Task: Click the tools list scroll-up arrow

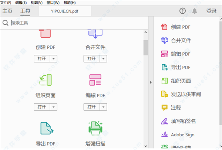Action: [x=145, y=33]
